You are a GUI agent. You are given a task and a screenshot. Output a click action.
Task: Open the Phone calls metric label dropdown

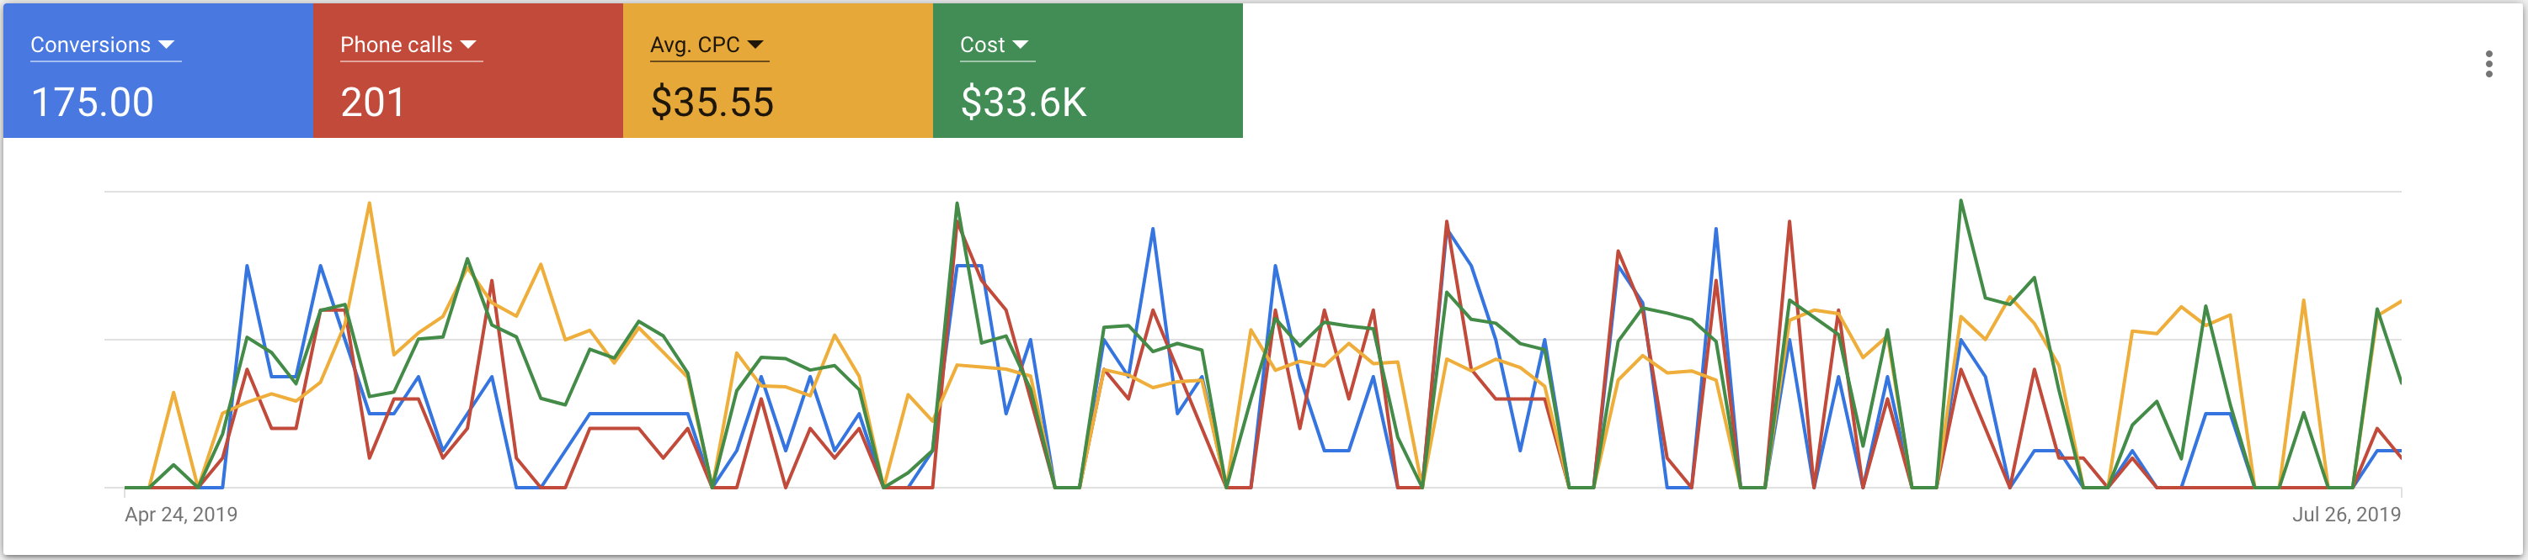(x=396, y=45)
